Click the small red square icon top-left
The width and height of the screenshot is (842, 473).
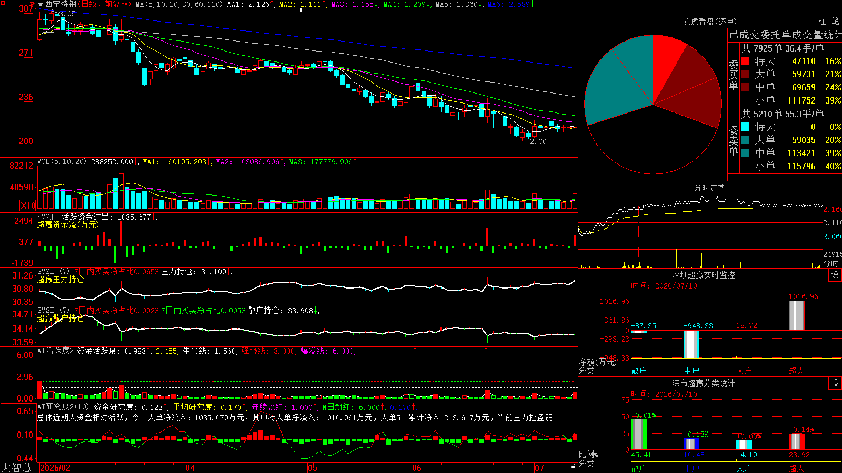pos(3,2)
